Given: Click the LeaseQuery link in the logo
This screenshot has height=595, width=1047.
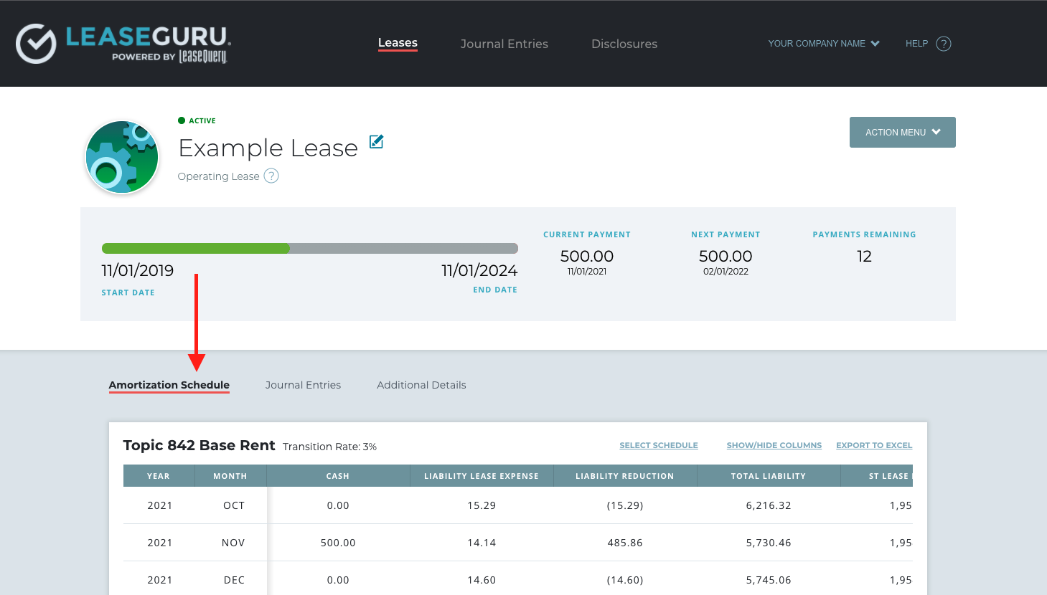Looking at the screenshot, I should pyautogui.click(x=203, y=57).
